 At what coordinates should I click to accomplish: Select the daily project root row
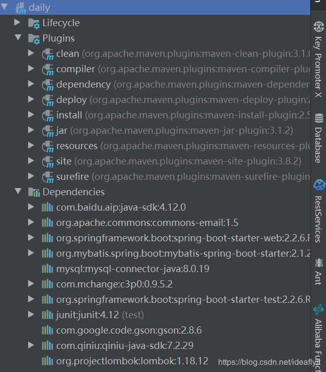click(39, 8)
